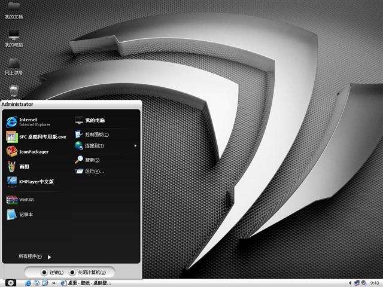Select 我的文档 desktop icon

(14, 11)
